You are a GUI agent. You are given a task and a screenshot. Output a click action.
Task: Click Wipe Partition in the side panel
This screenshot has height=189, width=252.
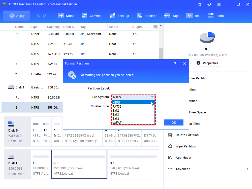point(186,146)
